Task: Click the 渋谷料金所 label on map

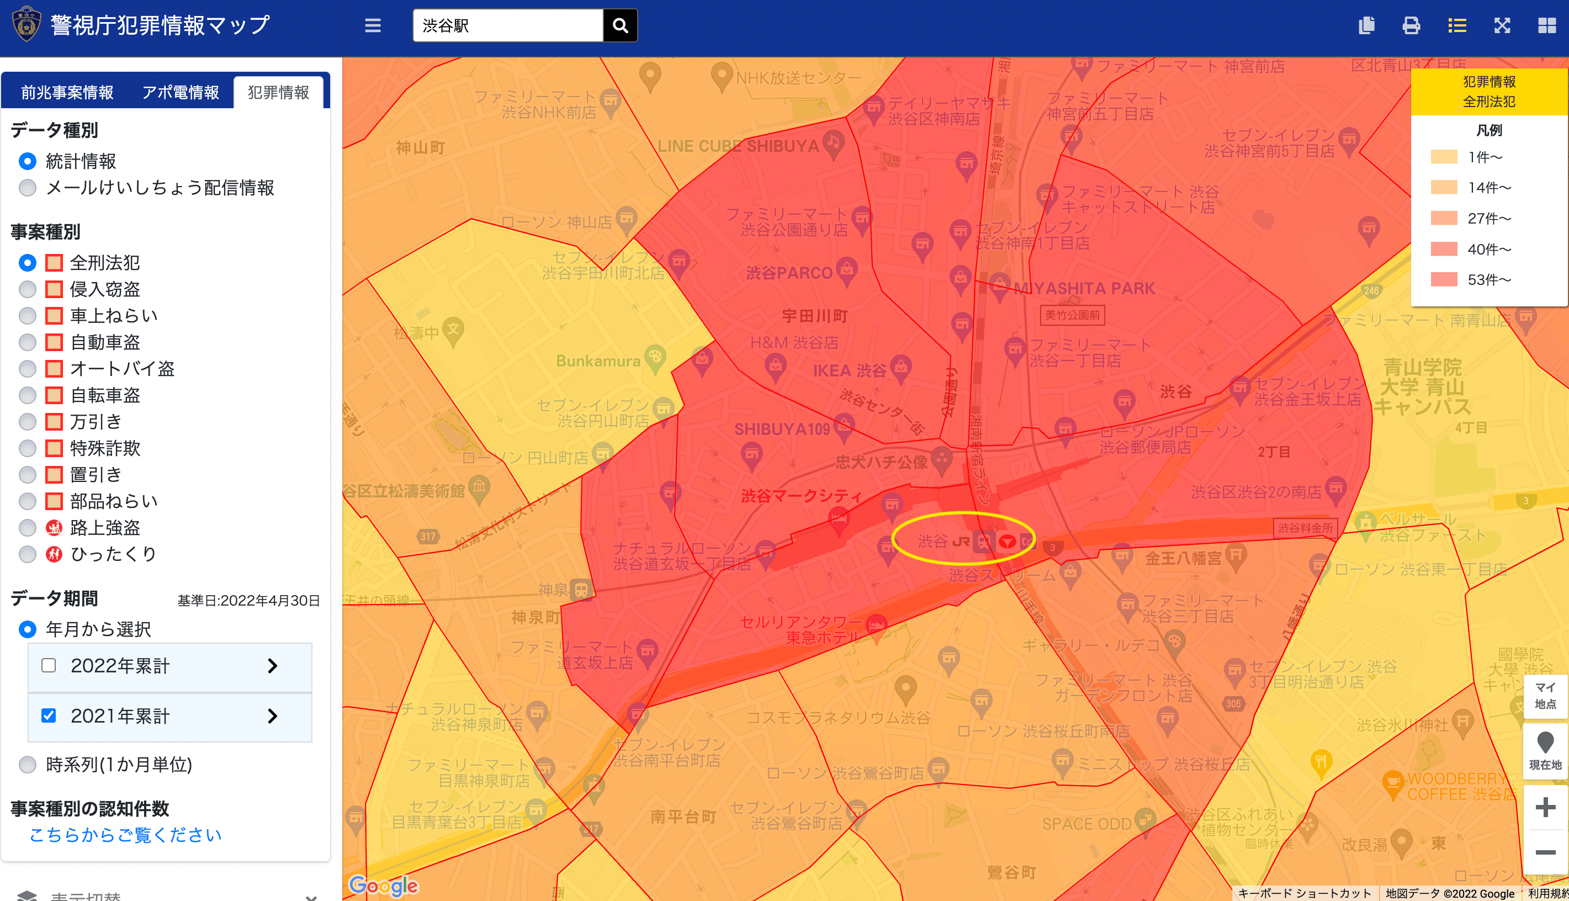Action: coord(1306,528)
